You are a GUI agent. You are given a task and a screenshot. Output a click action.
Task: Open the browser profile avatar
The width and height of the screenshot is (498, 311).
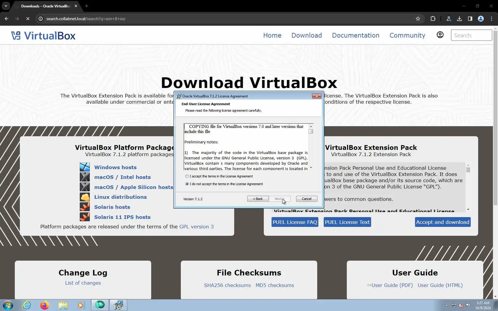481,19
